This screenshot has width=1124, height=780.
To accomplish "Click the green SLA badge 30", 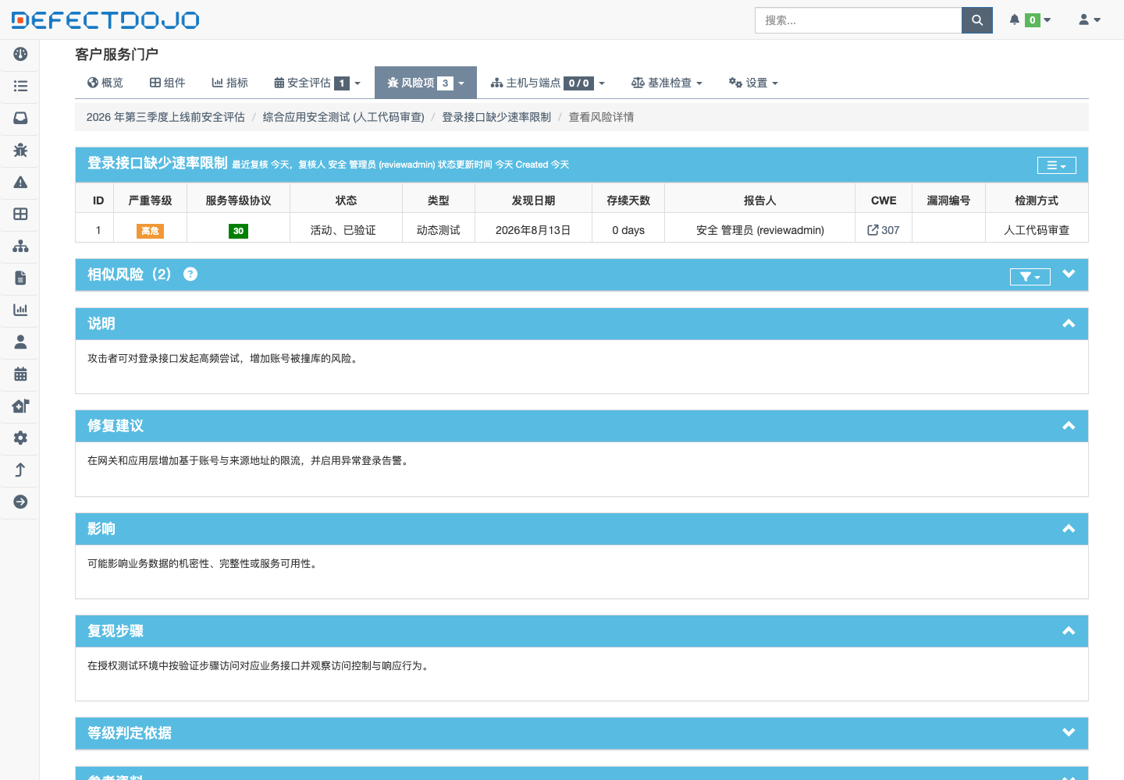I will (x=238, y=231).
